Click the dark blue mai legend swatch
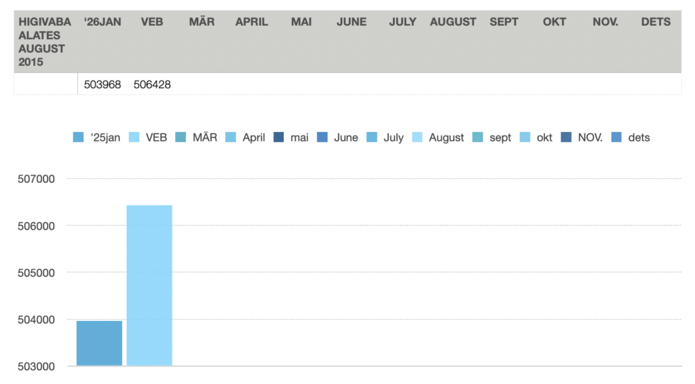Viewport: 695px width, 384px height. pos(279,137)
